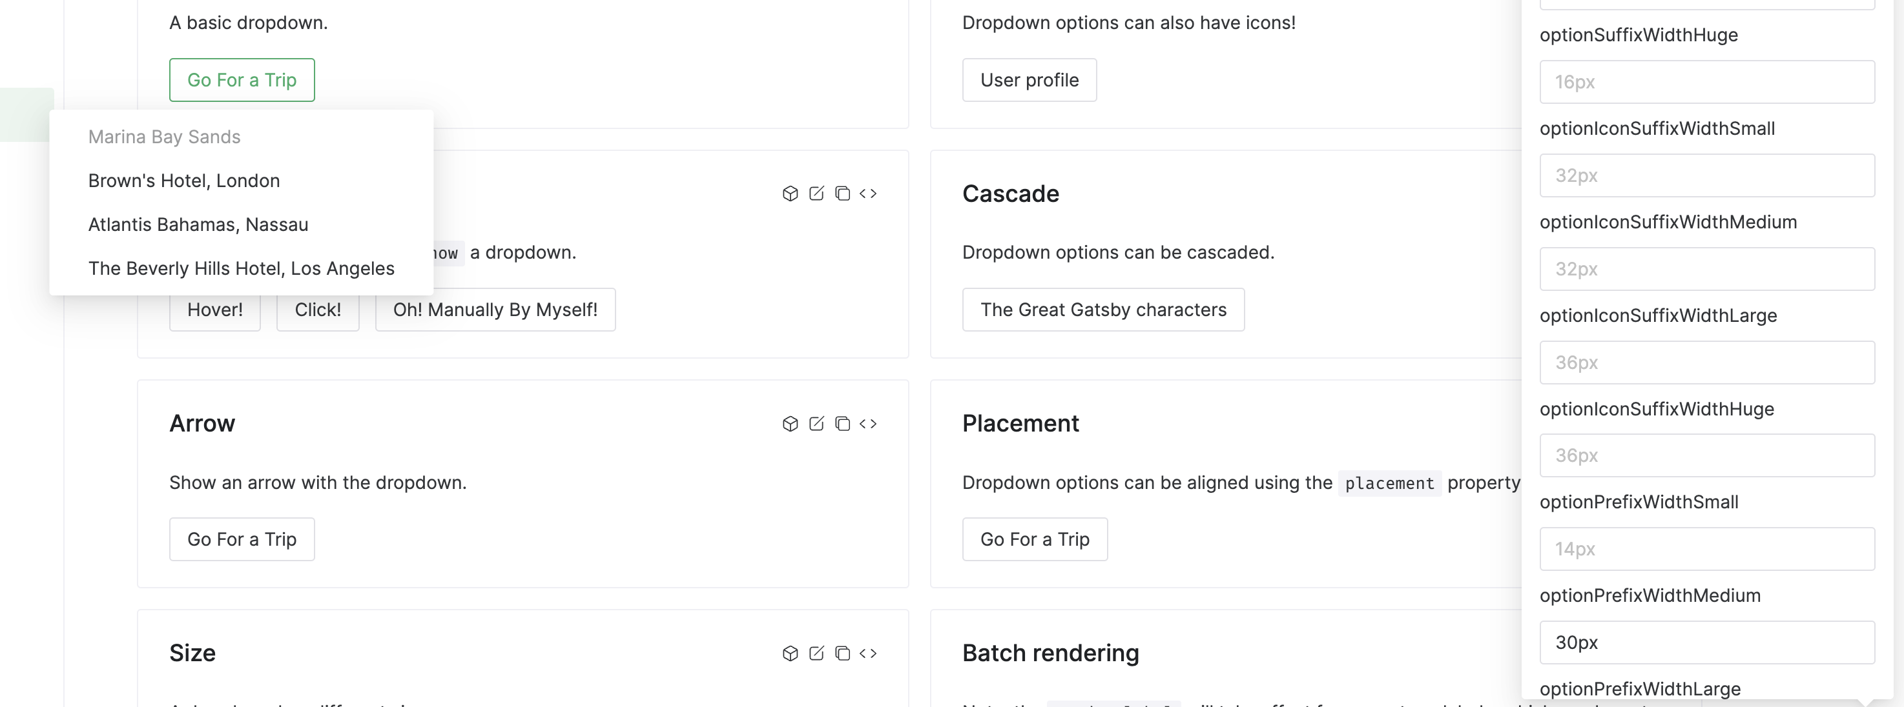Screen dimensions: 1904x707
Task: Show source code of the Arrow demo
Action: tap(869, 424)
